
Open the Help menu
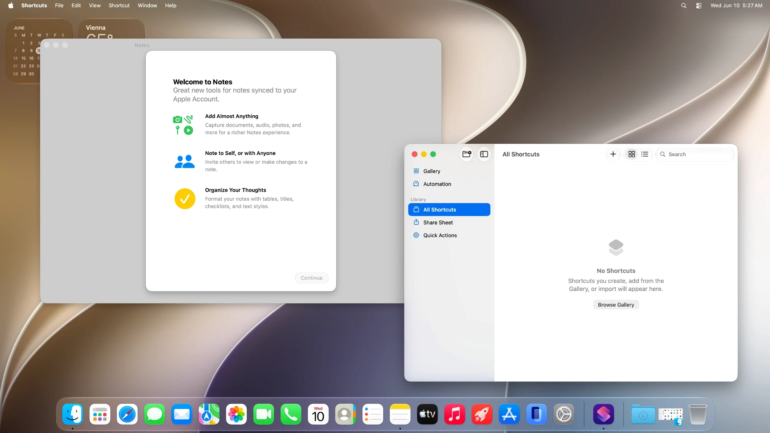[x=171, y=6]
